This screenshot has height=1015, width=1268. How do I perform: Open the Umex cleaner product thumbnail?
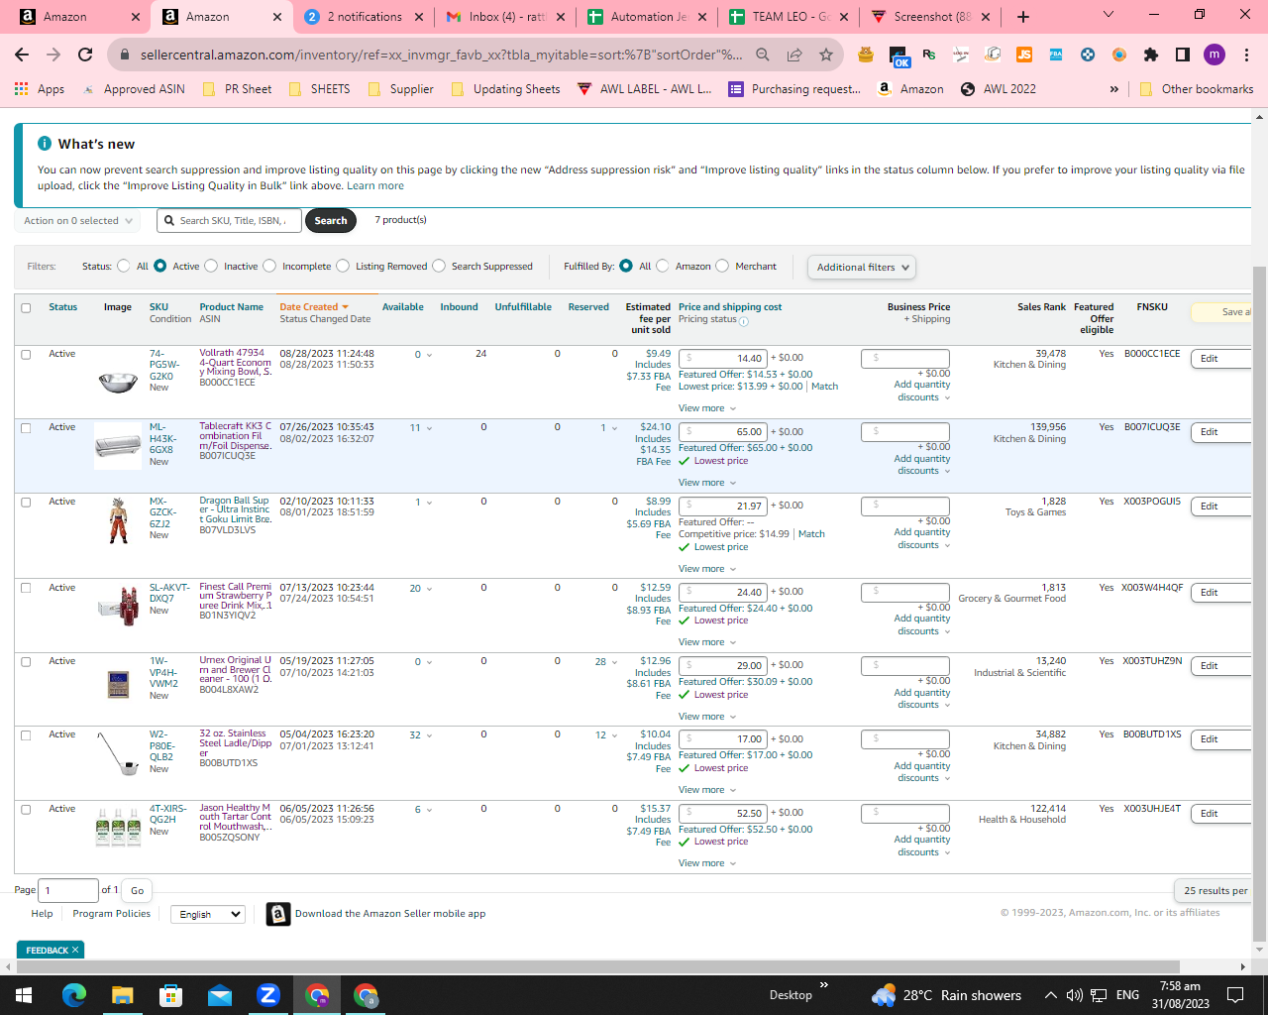pyautogui.click(x=118, y=684)
